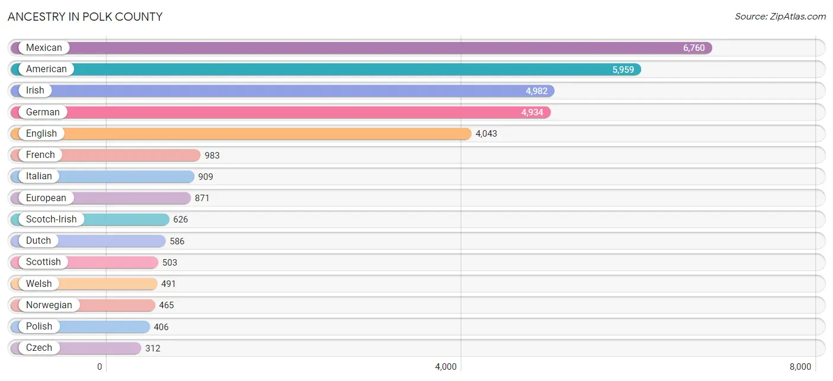Select the Czech label pill

(x=39, y=348)
